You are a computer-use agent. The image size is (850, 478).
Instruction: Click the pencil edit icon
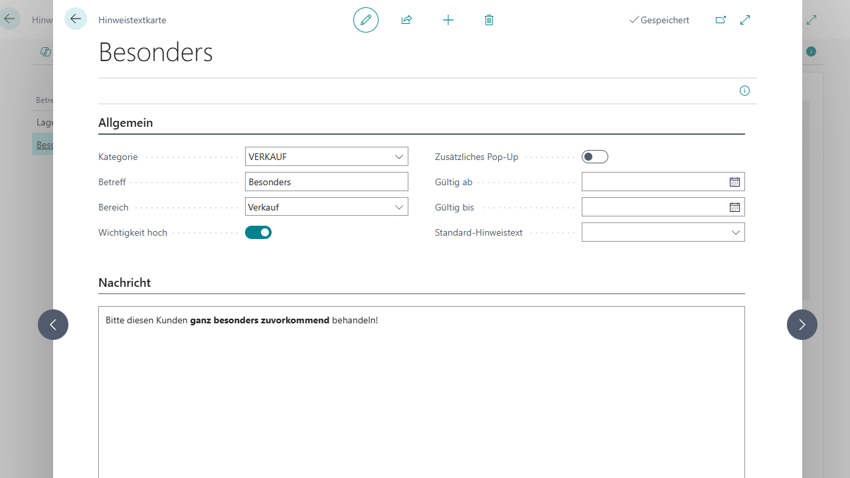(366, 20)
